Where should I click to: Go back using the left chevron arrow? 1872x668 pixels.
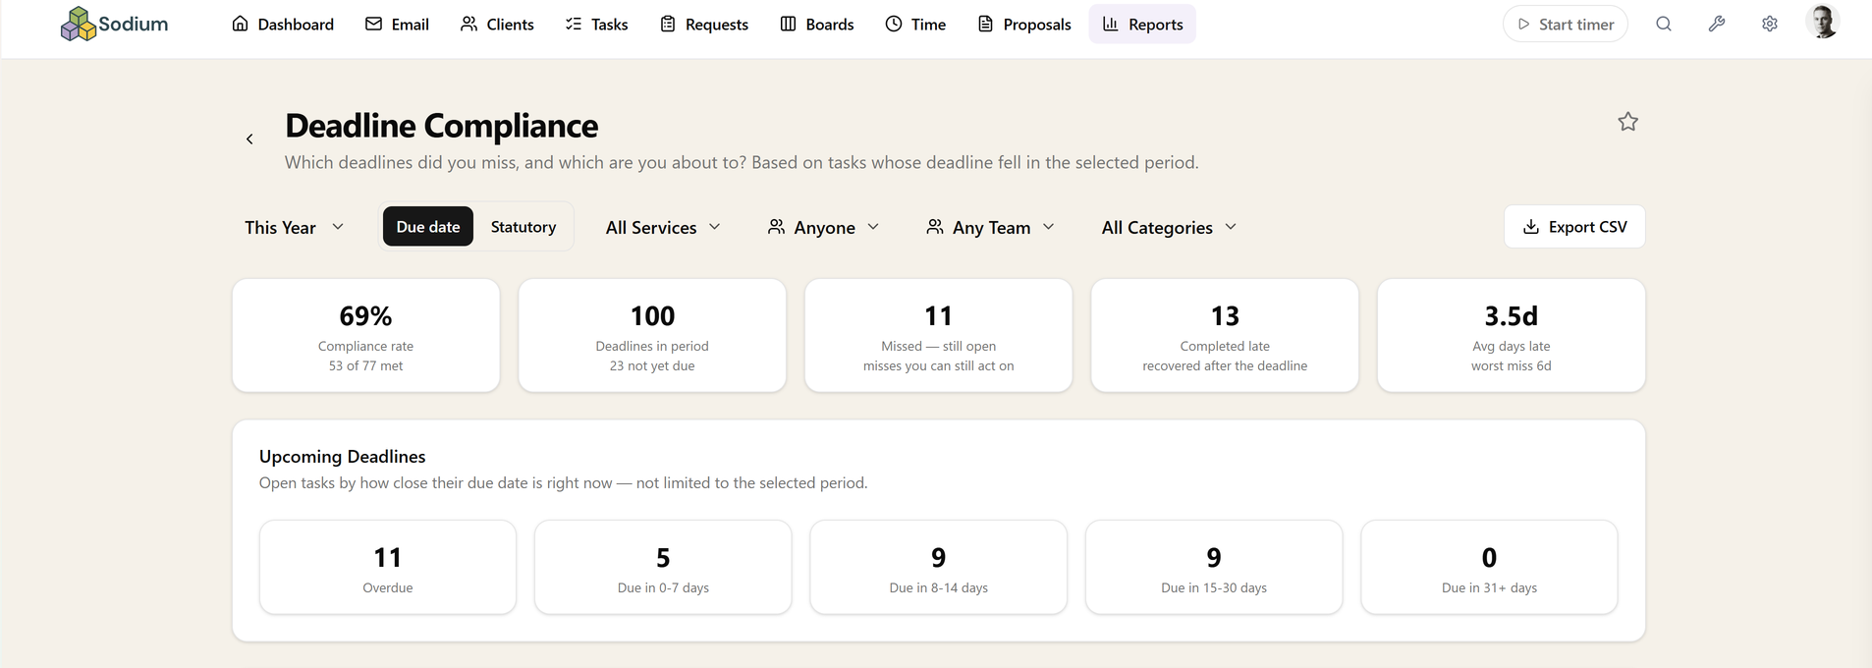point(249,139)
